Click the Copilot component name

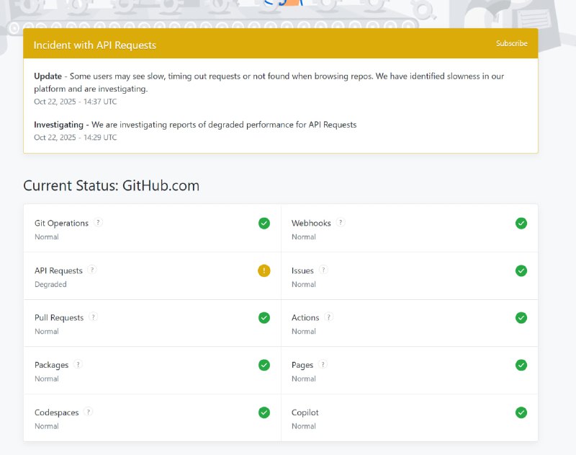pos(305,412)
